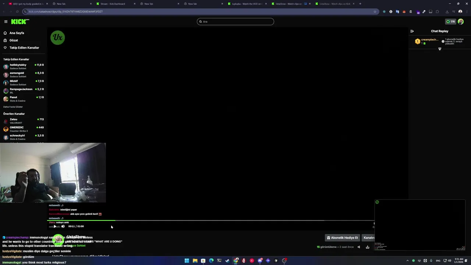This screenshot has height=265, width=471.
Task: Seek on the clip progress bar
Action: click(x=210, y=220)
